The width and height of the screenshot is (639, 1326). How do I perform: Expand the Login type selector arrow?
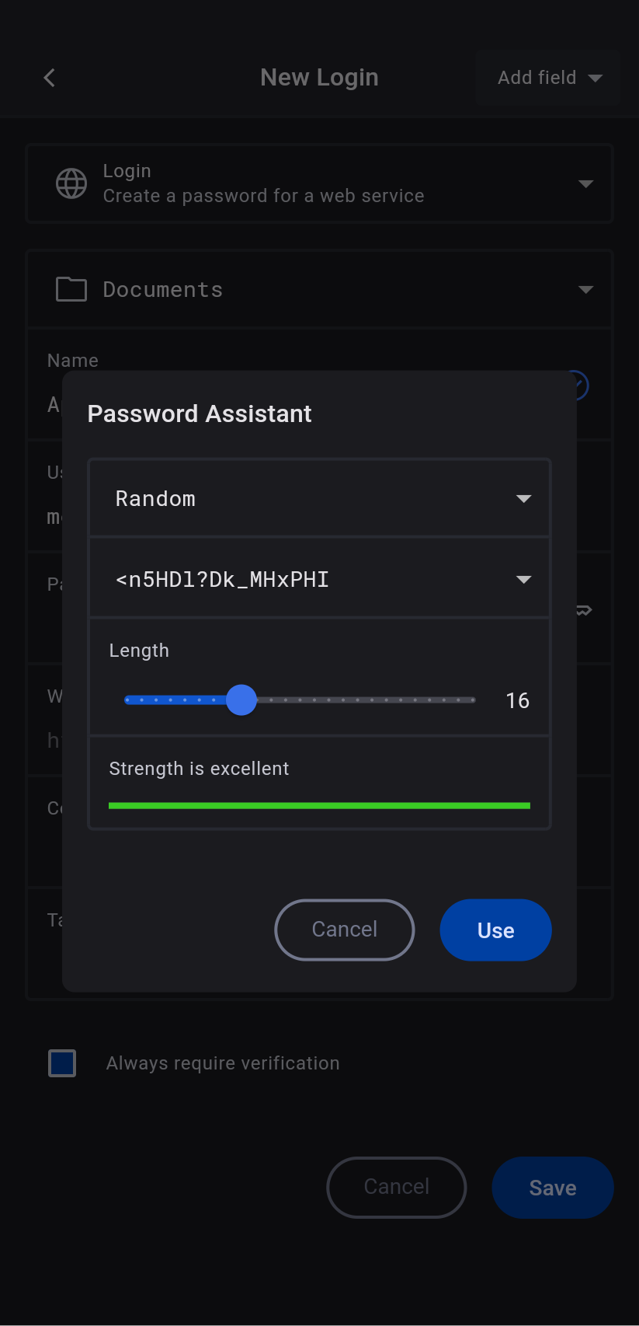pos(586,184)
